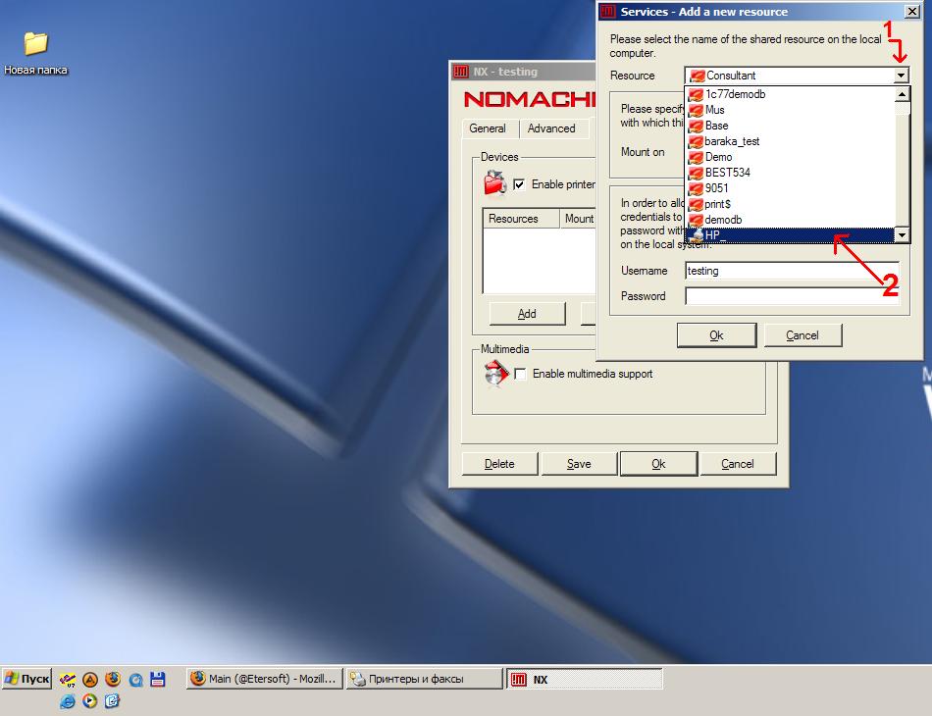The width and height of the screenshot is (932, 716).
Task: Click Cancel in the Add resource dialog
Action: pyautogui.click(x=802, y=335)
